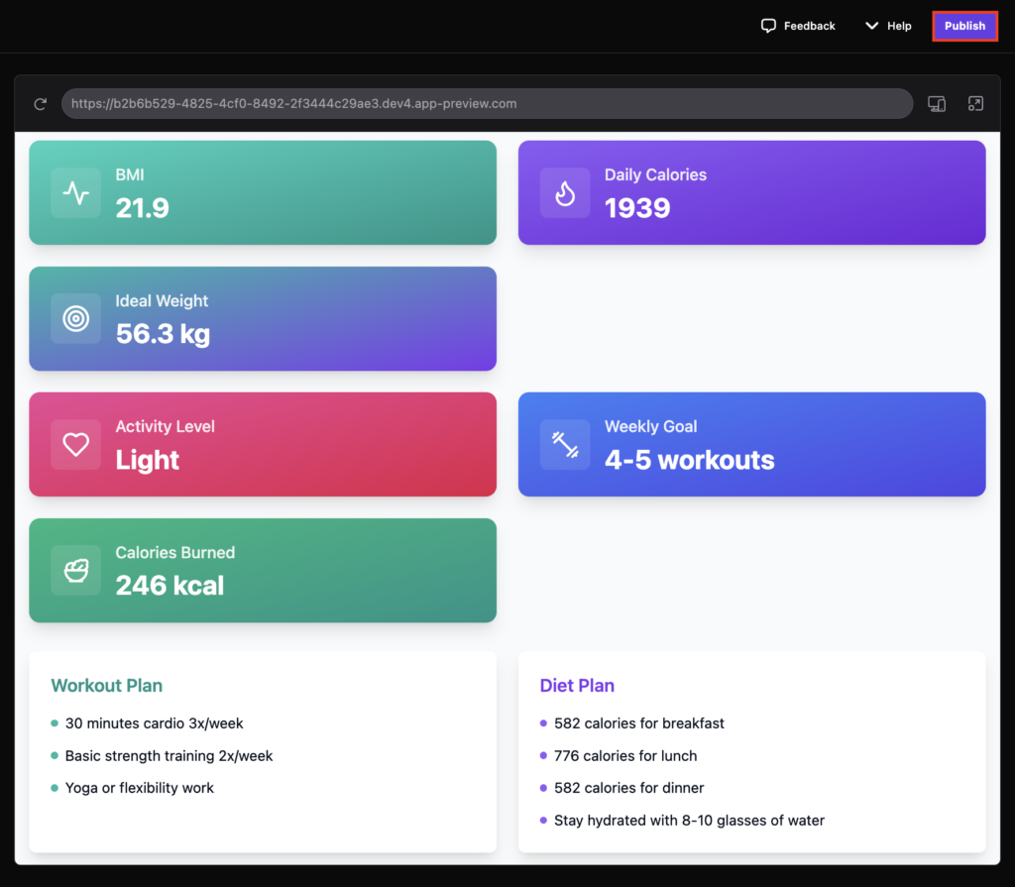Select the flame icon on Daily Calories card
Screen dimensions: 1015x887
tap(565, 192)
